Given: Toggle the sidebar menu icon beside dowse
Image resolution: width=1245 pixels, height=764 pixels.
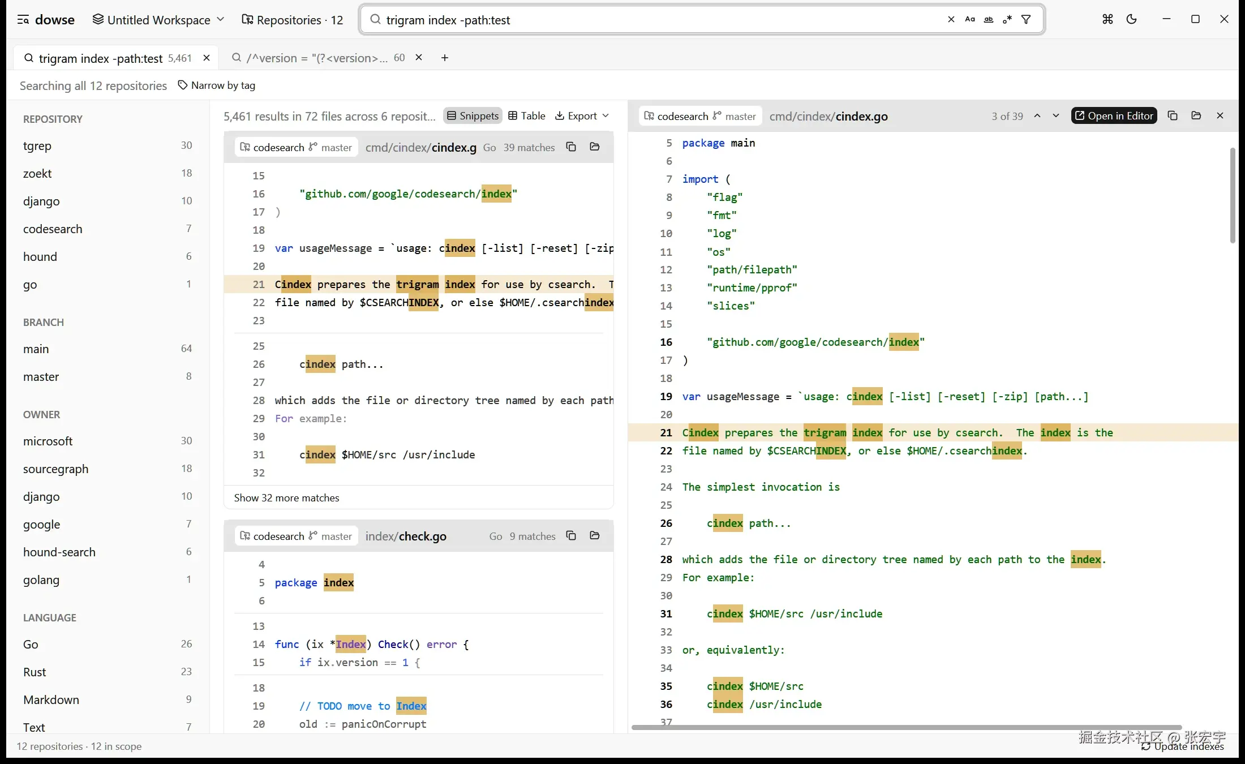Looking at the screenshot, I should pos(23,20).
